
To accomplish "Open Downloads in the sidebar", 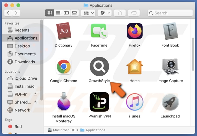I will [x=21, y=62].
